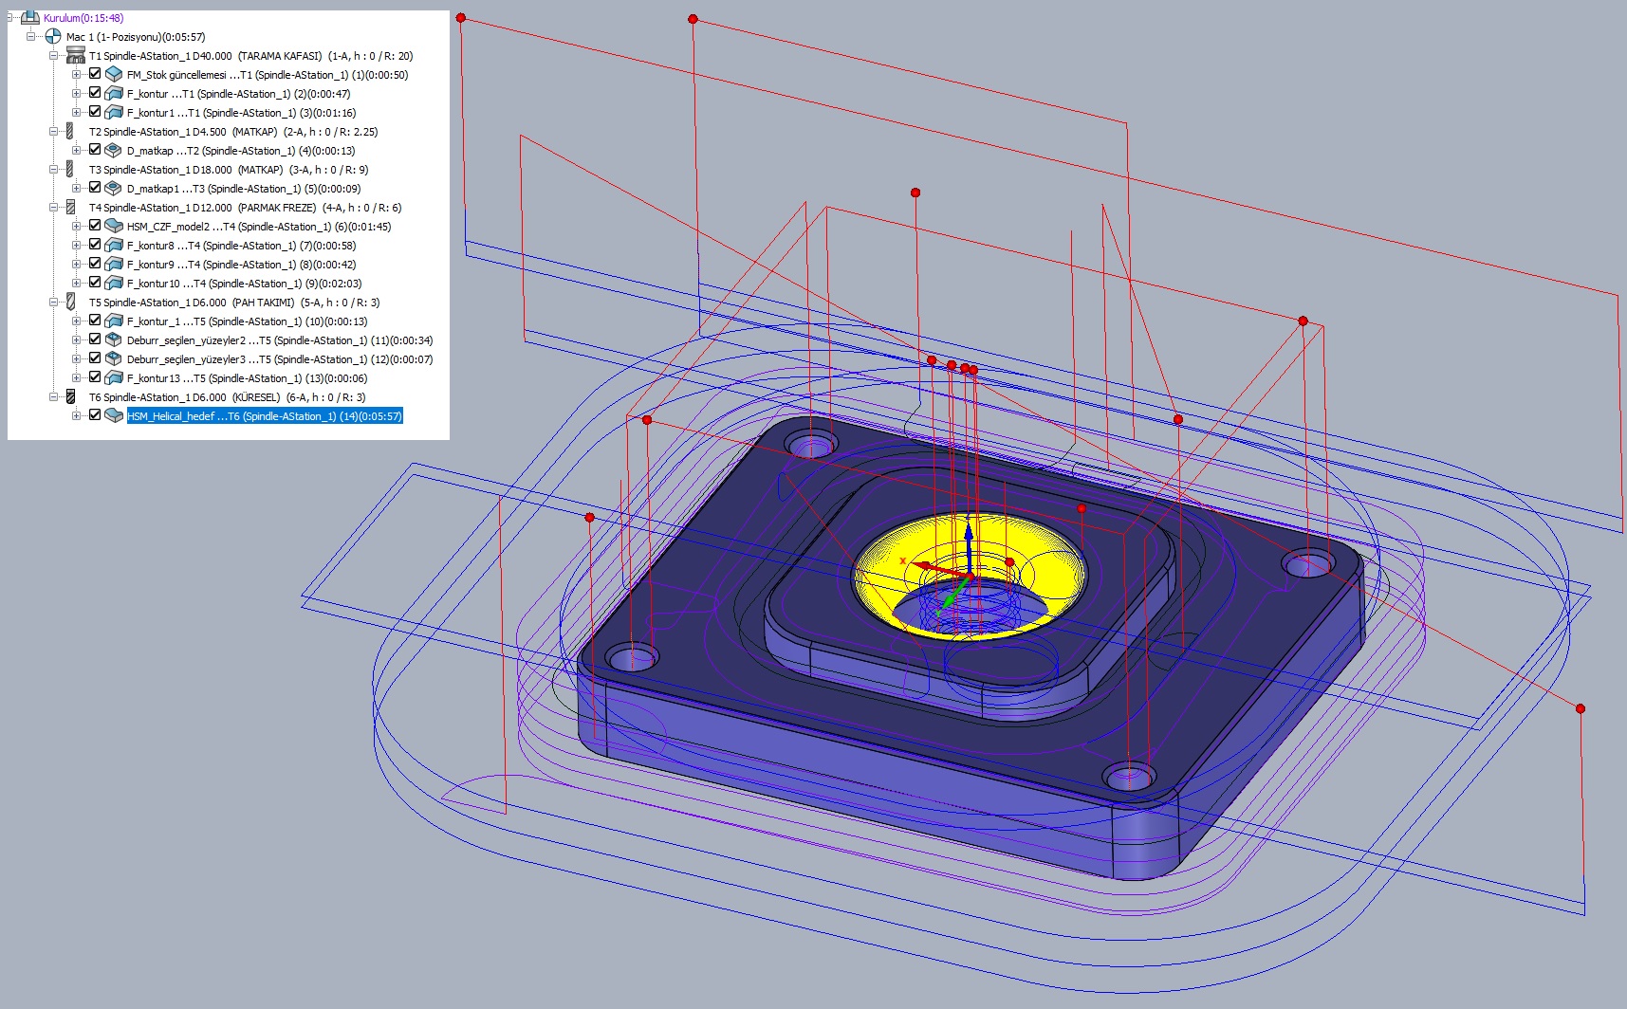Screen dimensions: 1627x1009
Task: Expand the F_kontur10 operation node
Action: pos(77,283)
